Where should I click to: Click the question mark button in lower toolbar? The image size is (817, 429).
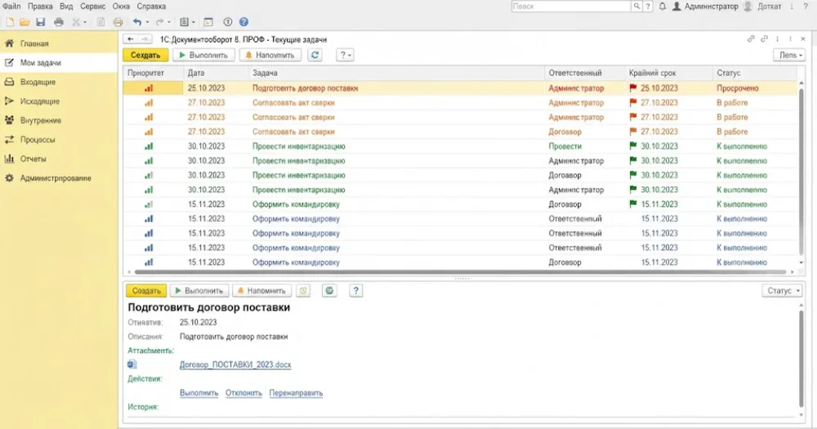(356, 290)
